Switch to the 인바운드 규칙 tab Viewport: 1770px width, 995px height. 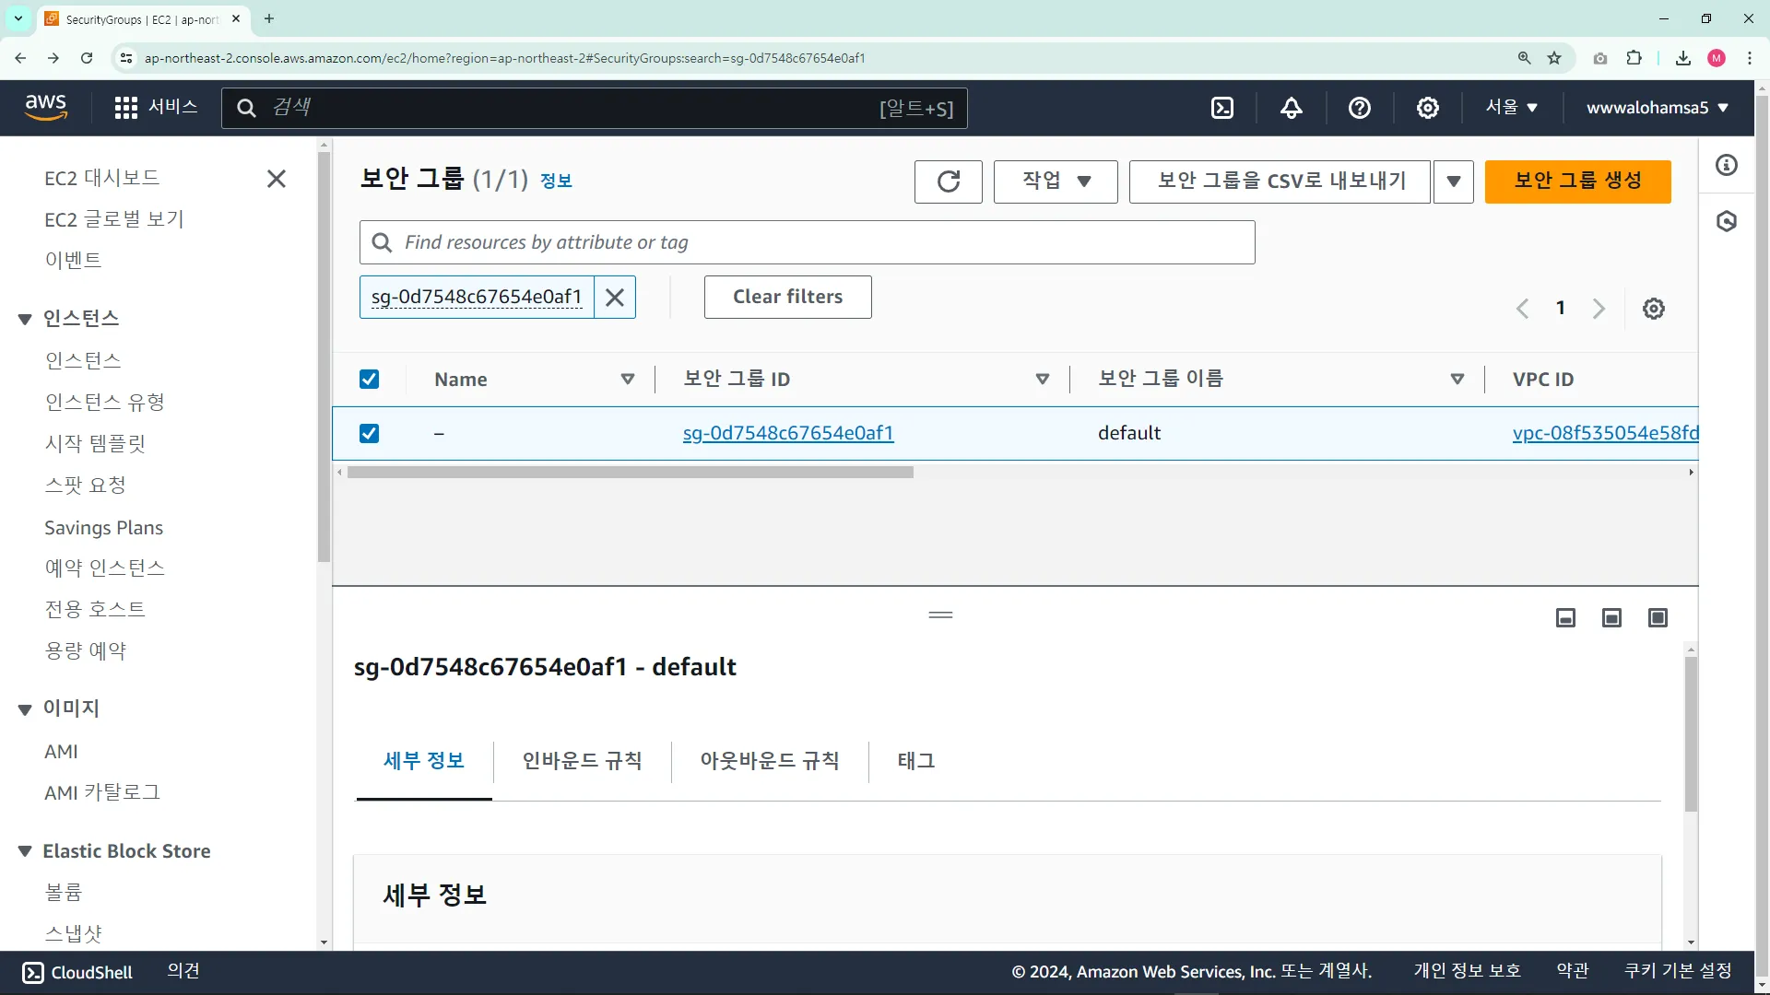point(582,761)
